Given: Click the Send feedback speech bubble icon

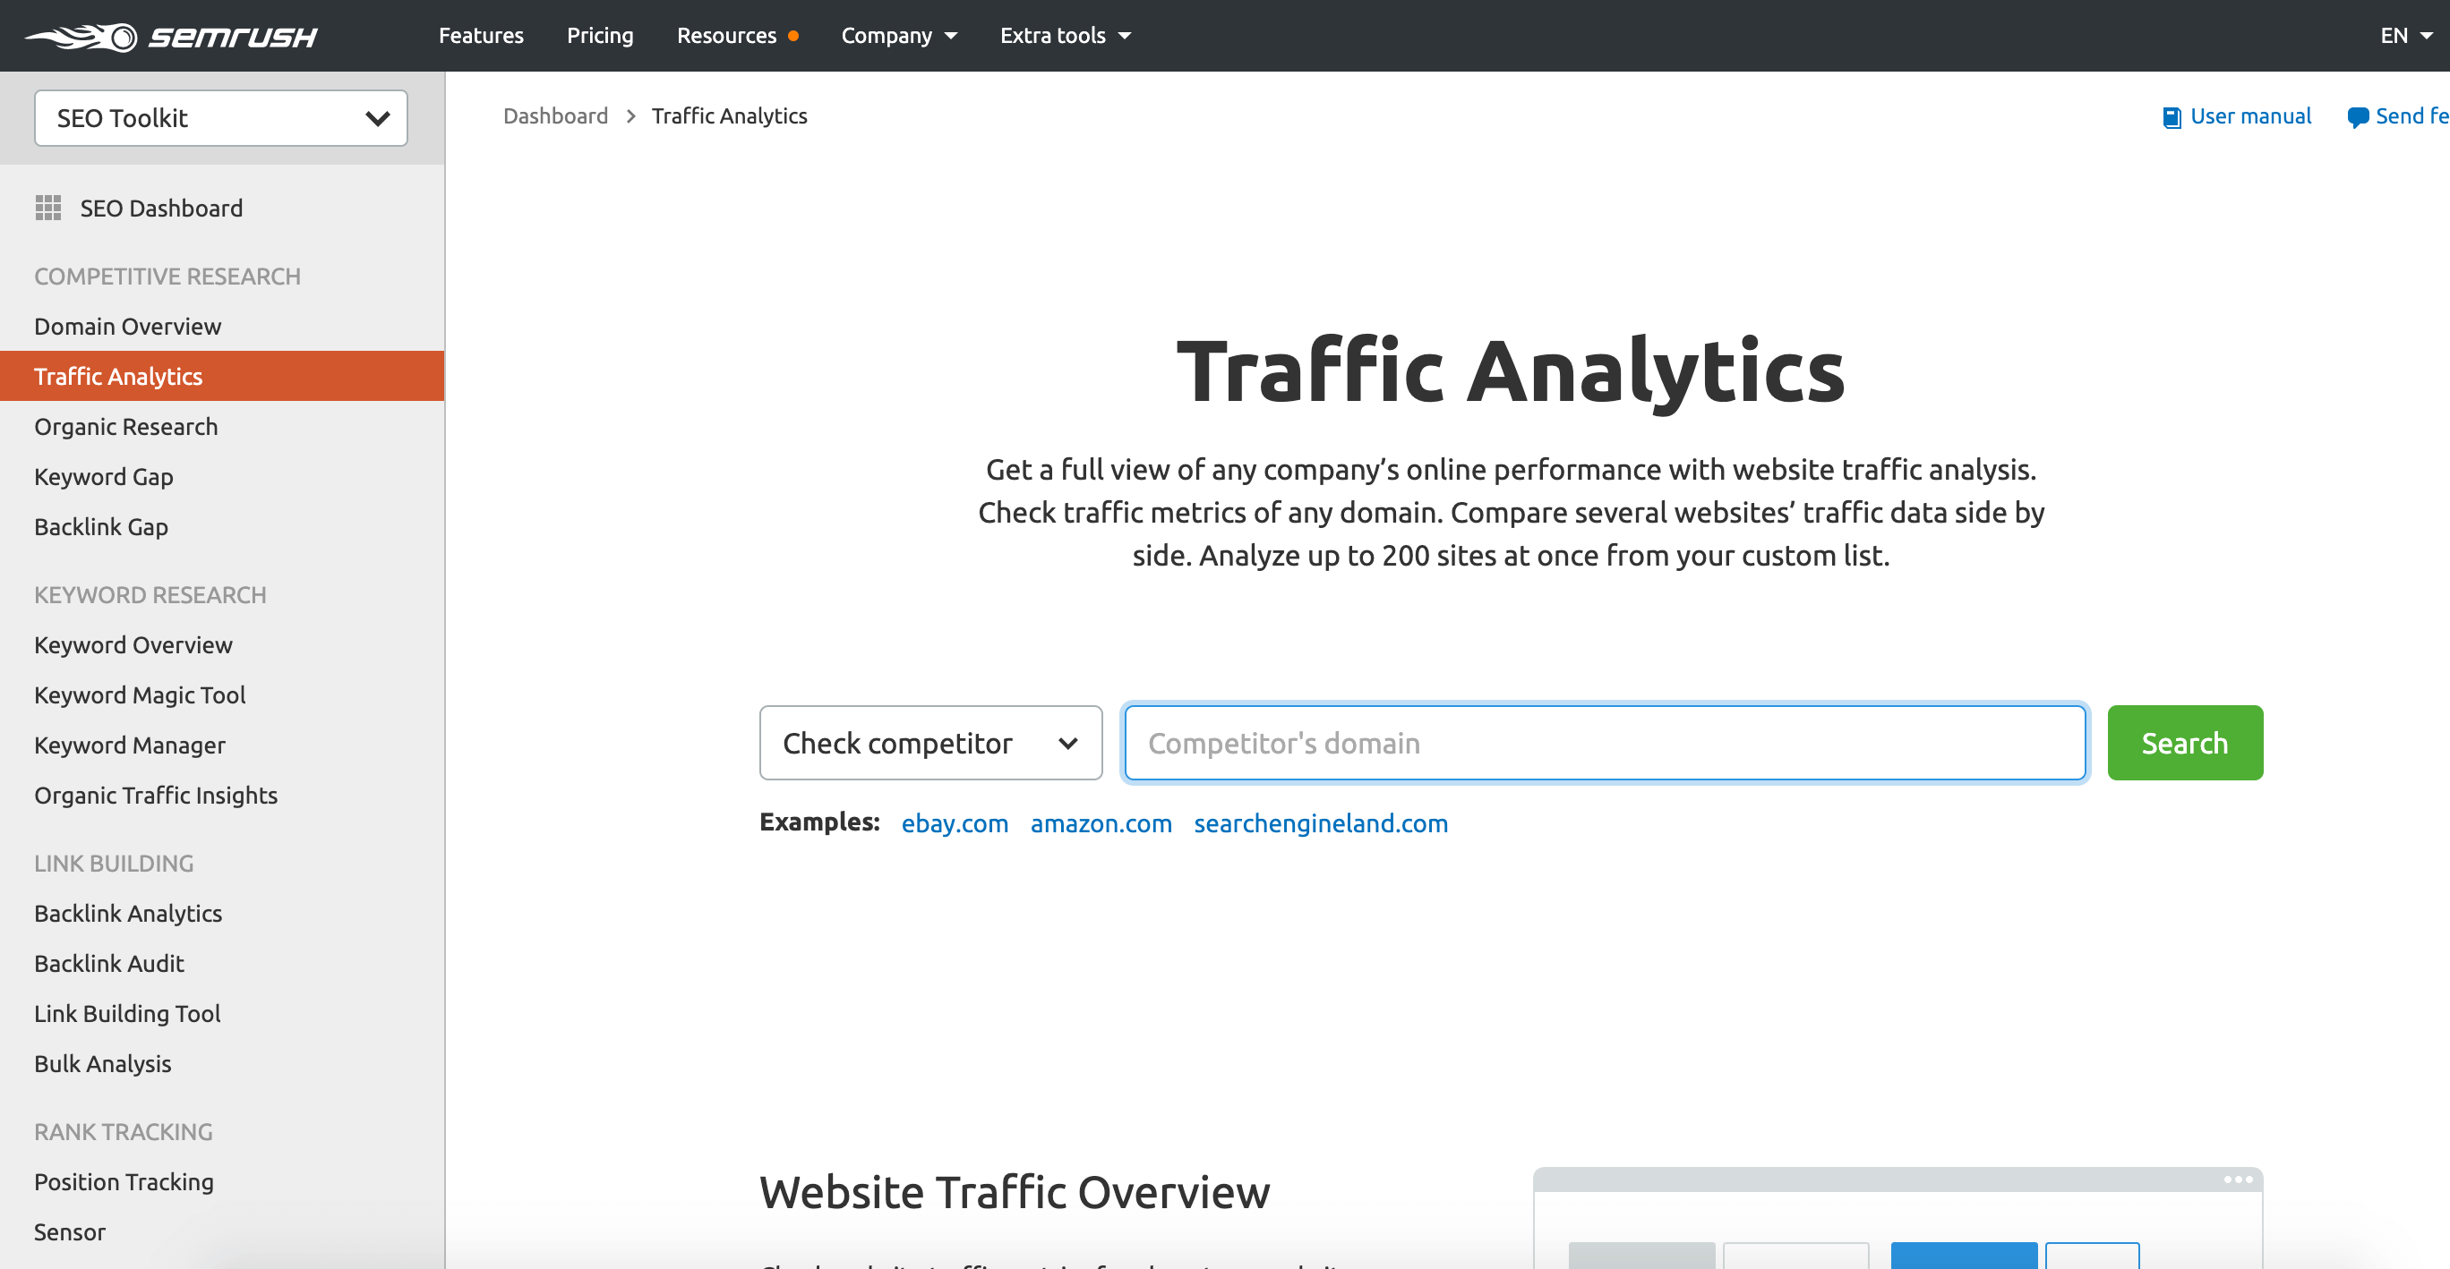Looking at the screenshot, I should click(x=2358, y=117).
